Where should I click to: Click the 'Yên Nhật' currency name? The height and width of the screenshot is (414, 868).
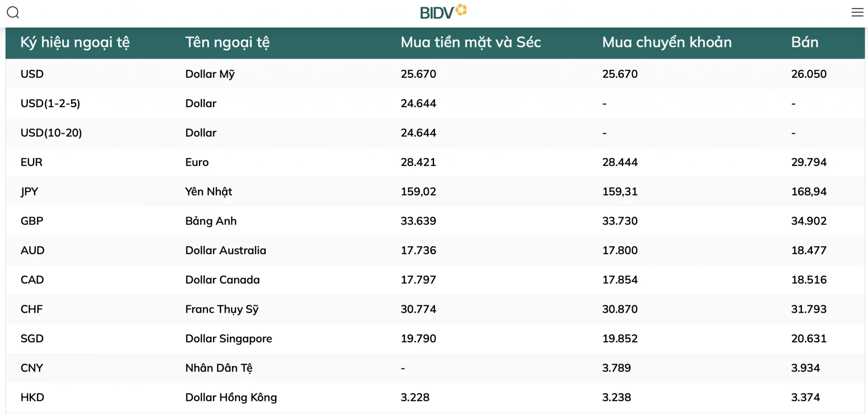[x=209, y=192]
